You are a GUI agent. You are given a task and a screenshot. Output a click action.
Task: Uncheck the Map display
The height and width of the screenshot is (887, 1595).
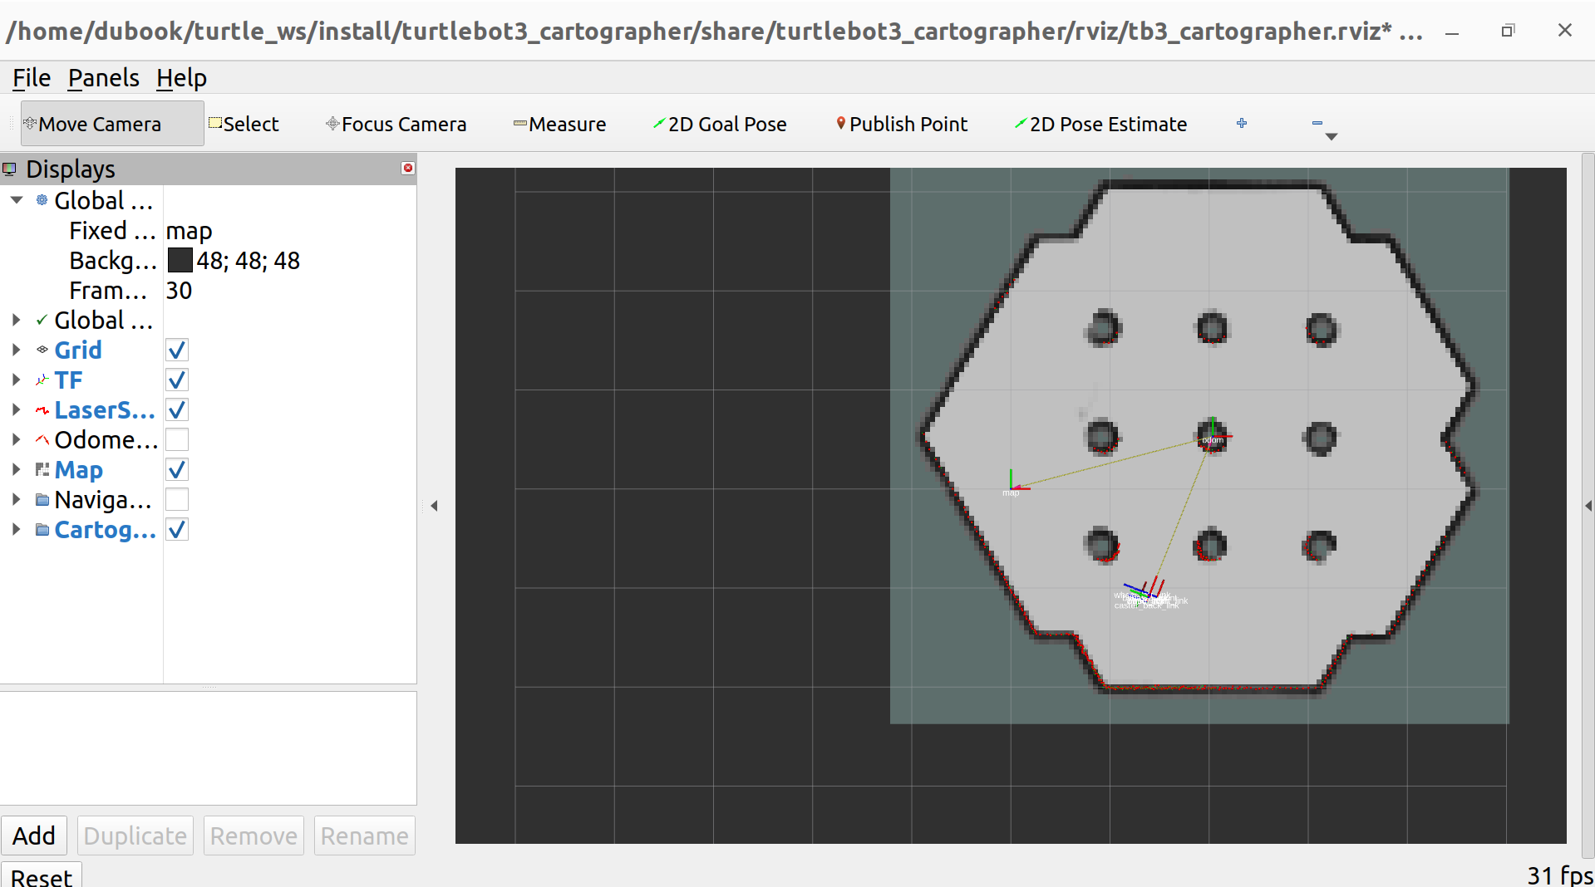point(177,469)
